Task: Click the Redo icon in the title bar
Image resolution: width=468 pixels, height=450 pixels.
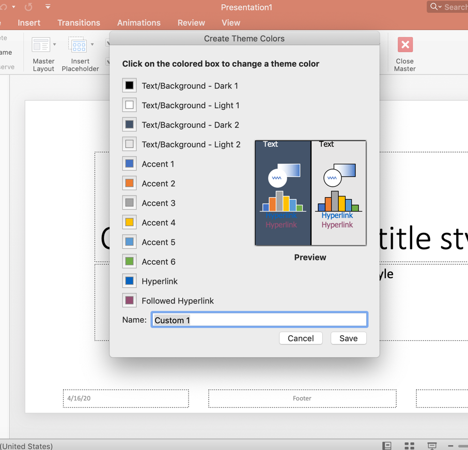Action: [27, 7]
